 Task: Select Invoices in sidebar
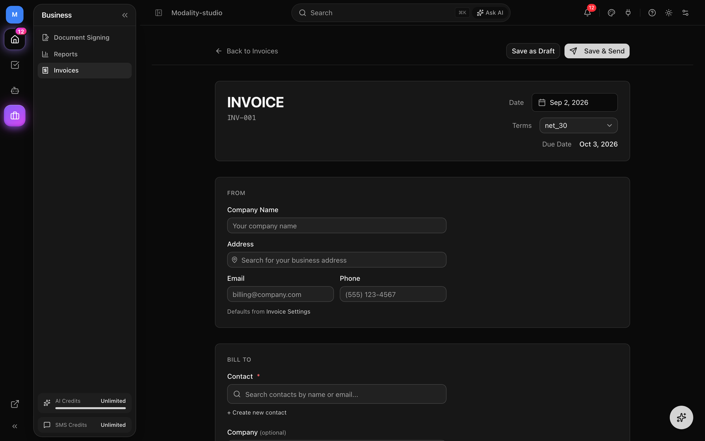85,71
